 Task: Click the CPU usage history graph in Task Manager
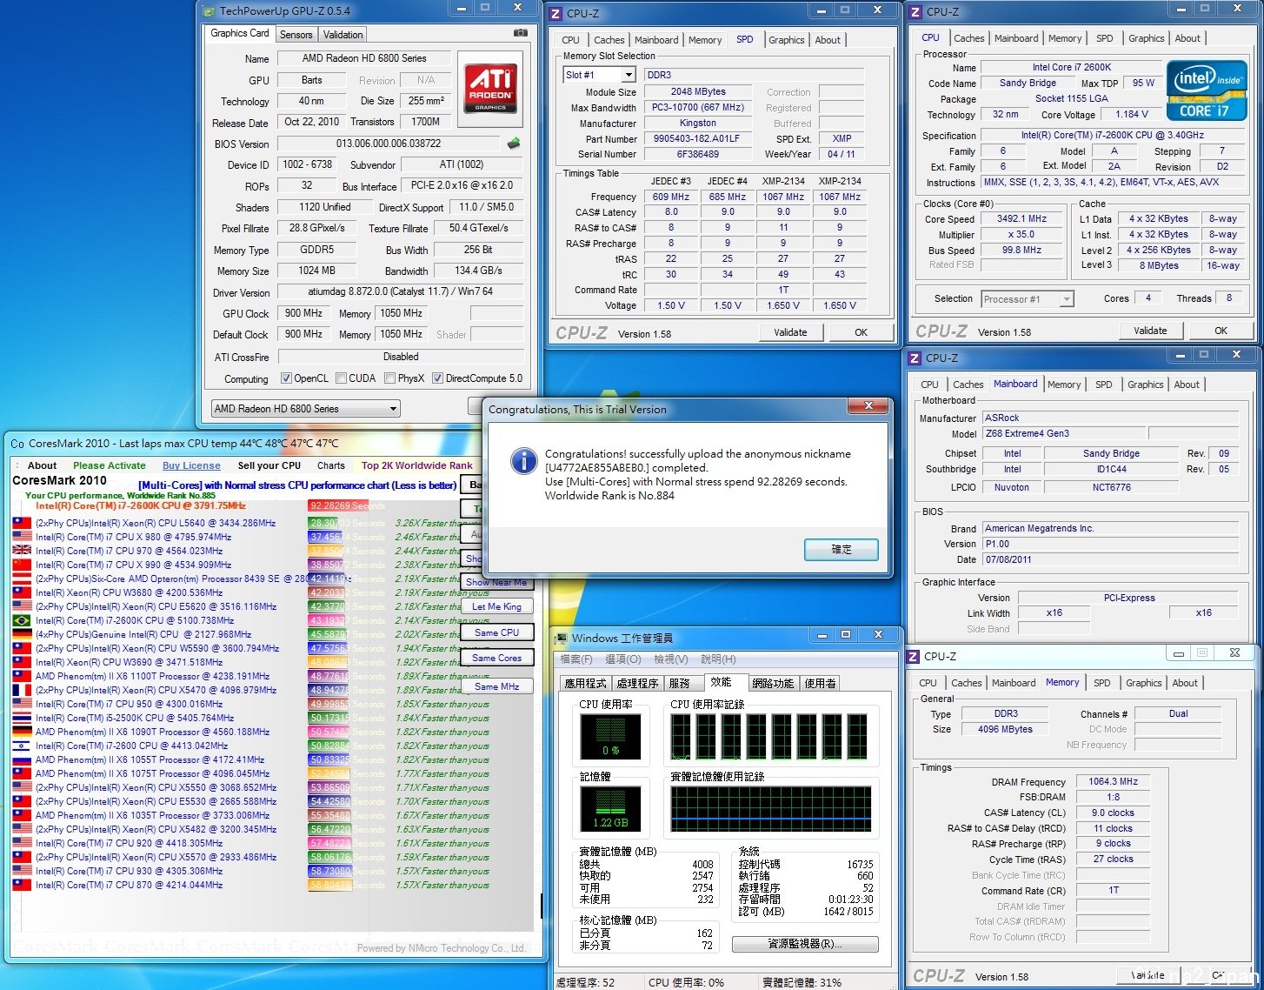769,735
